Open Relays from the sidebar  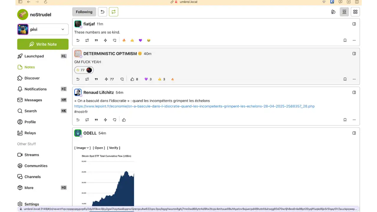(30, 133)
